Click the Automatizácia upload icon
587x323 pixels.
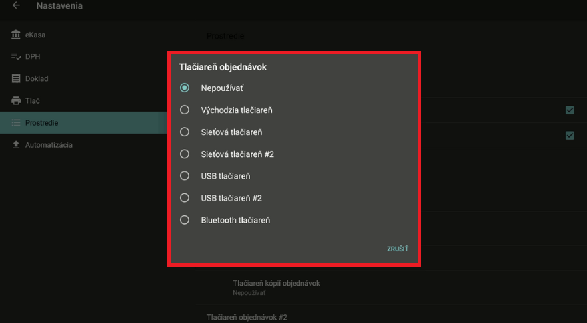point(16,145)
